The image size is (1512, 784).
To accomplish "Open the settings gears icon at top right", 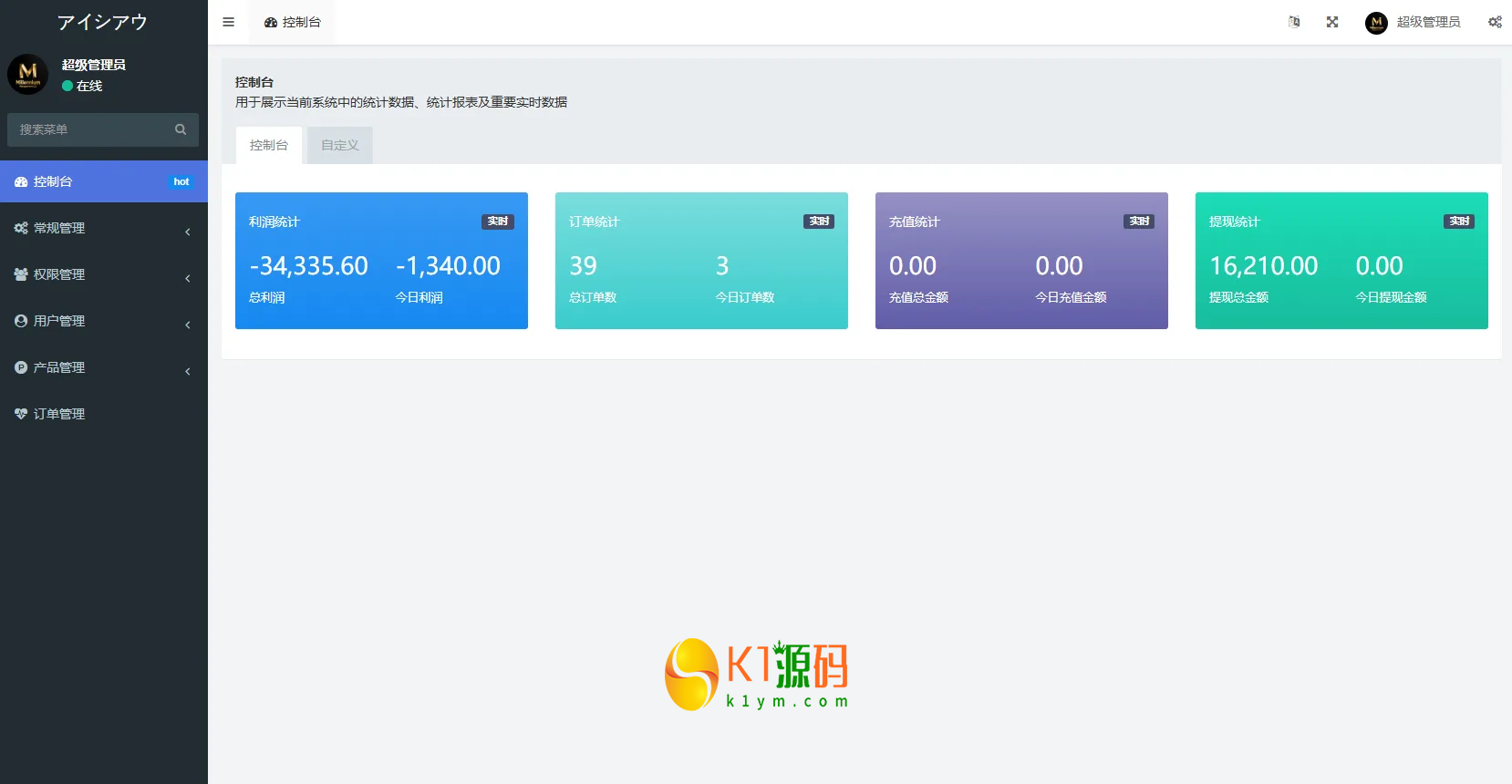I will (1495, 22).
